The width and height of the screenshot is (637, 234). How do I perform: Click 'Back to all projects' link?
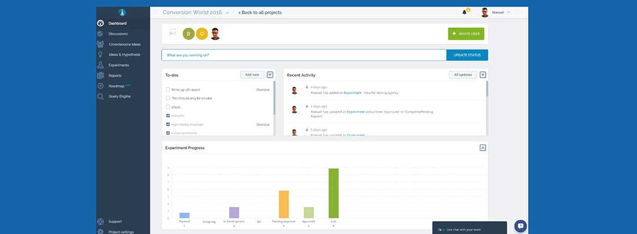(260, 12)
